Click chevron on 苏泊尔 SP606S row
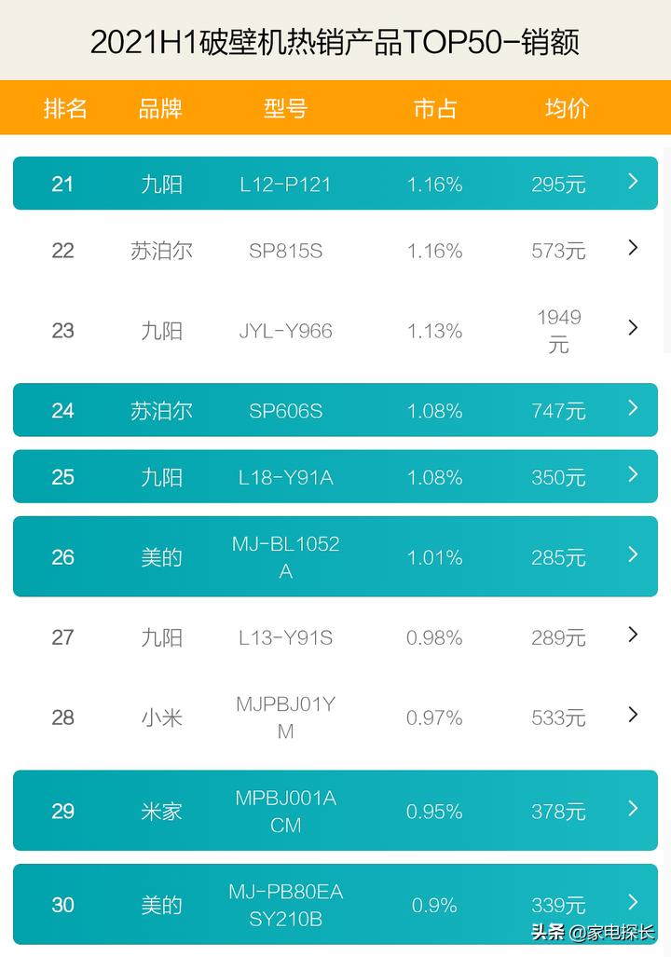Image resolution: width=671 pixels, height=957 pixels. 633,408
